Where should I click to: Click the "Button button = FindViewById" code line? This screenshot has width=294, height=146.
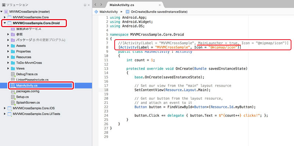[x=195, y=107]
